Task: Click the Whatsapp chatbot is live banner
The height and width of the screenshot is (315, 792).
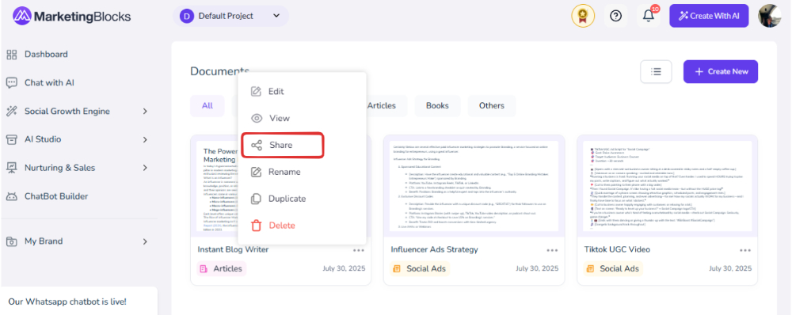Action: pyautogui.click(x=78, y=302)
